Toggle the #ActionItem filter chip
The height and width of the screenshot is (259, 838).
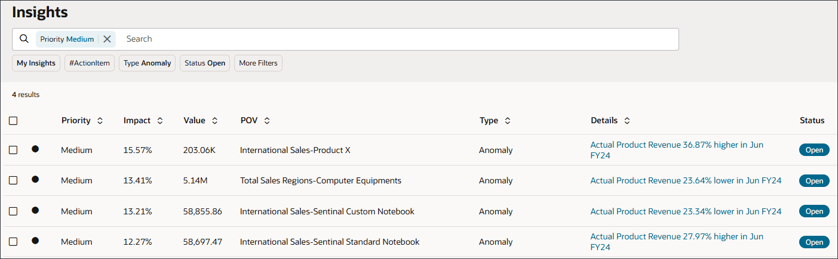click(x=90, y=63)
